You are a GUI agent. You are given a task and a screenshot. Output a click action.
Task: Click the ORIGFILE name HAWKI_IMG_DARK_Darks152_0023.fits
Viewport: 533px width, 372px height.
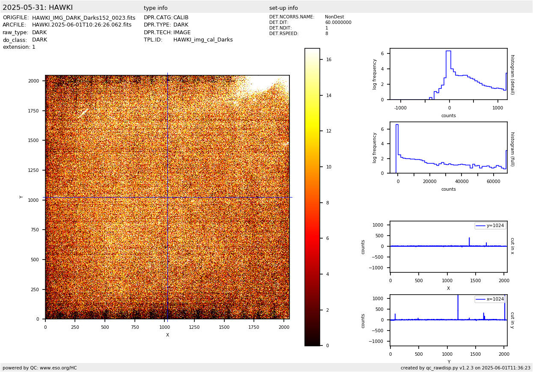[83, 18]
